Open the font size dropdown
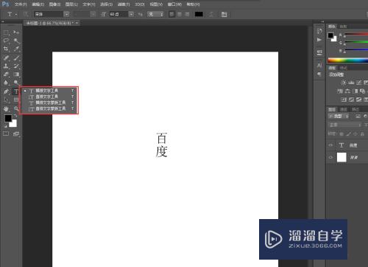The width and height of the screenshot is (368, 267). (132, 14)
